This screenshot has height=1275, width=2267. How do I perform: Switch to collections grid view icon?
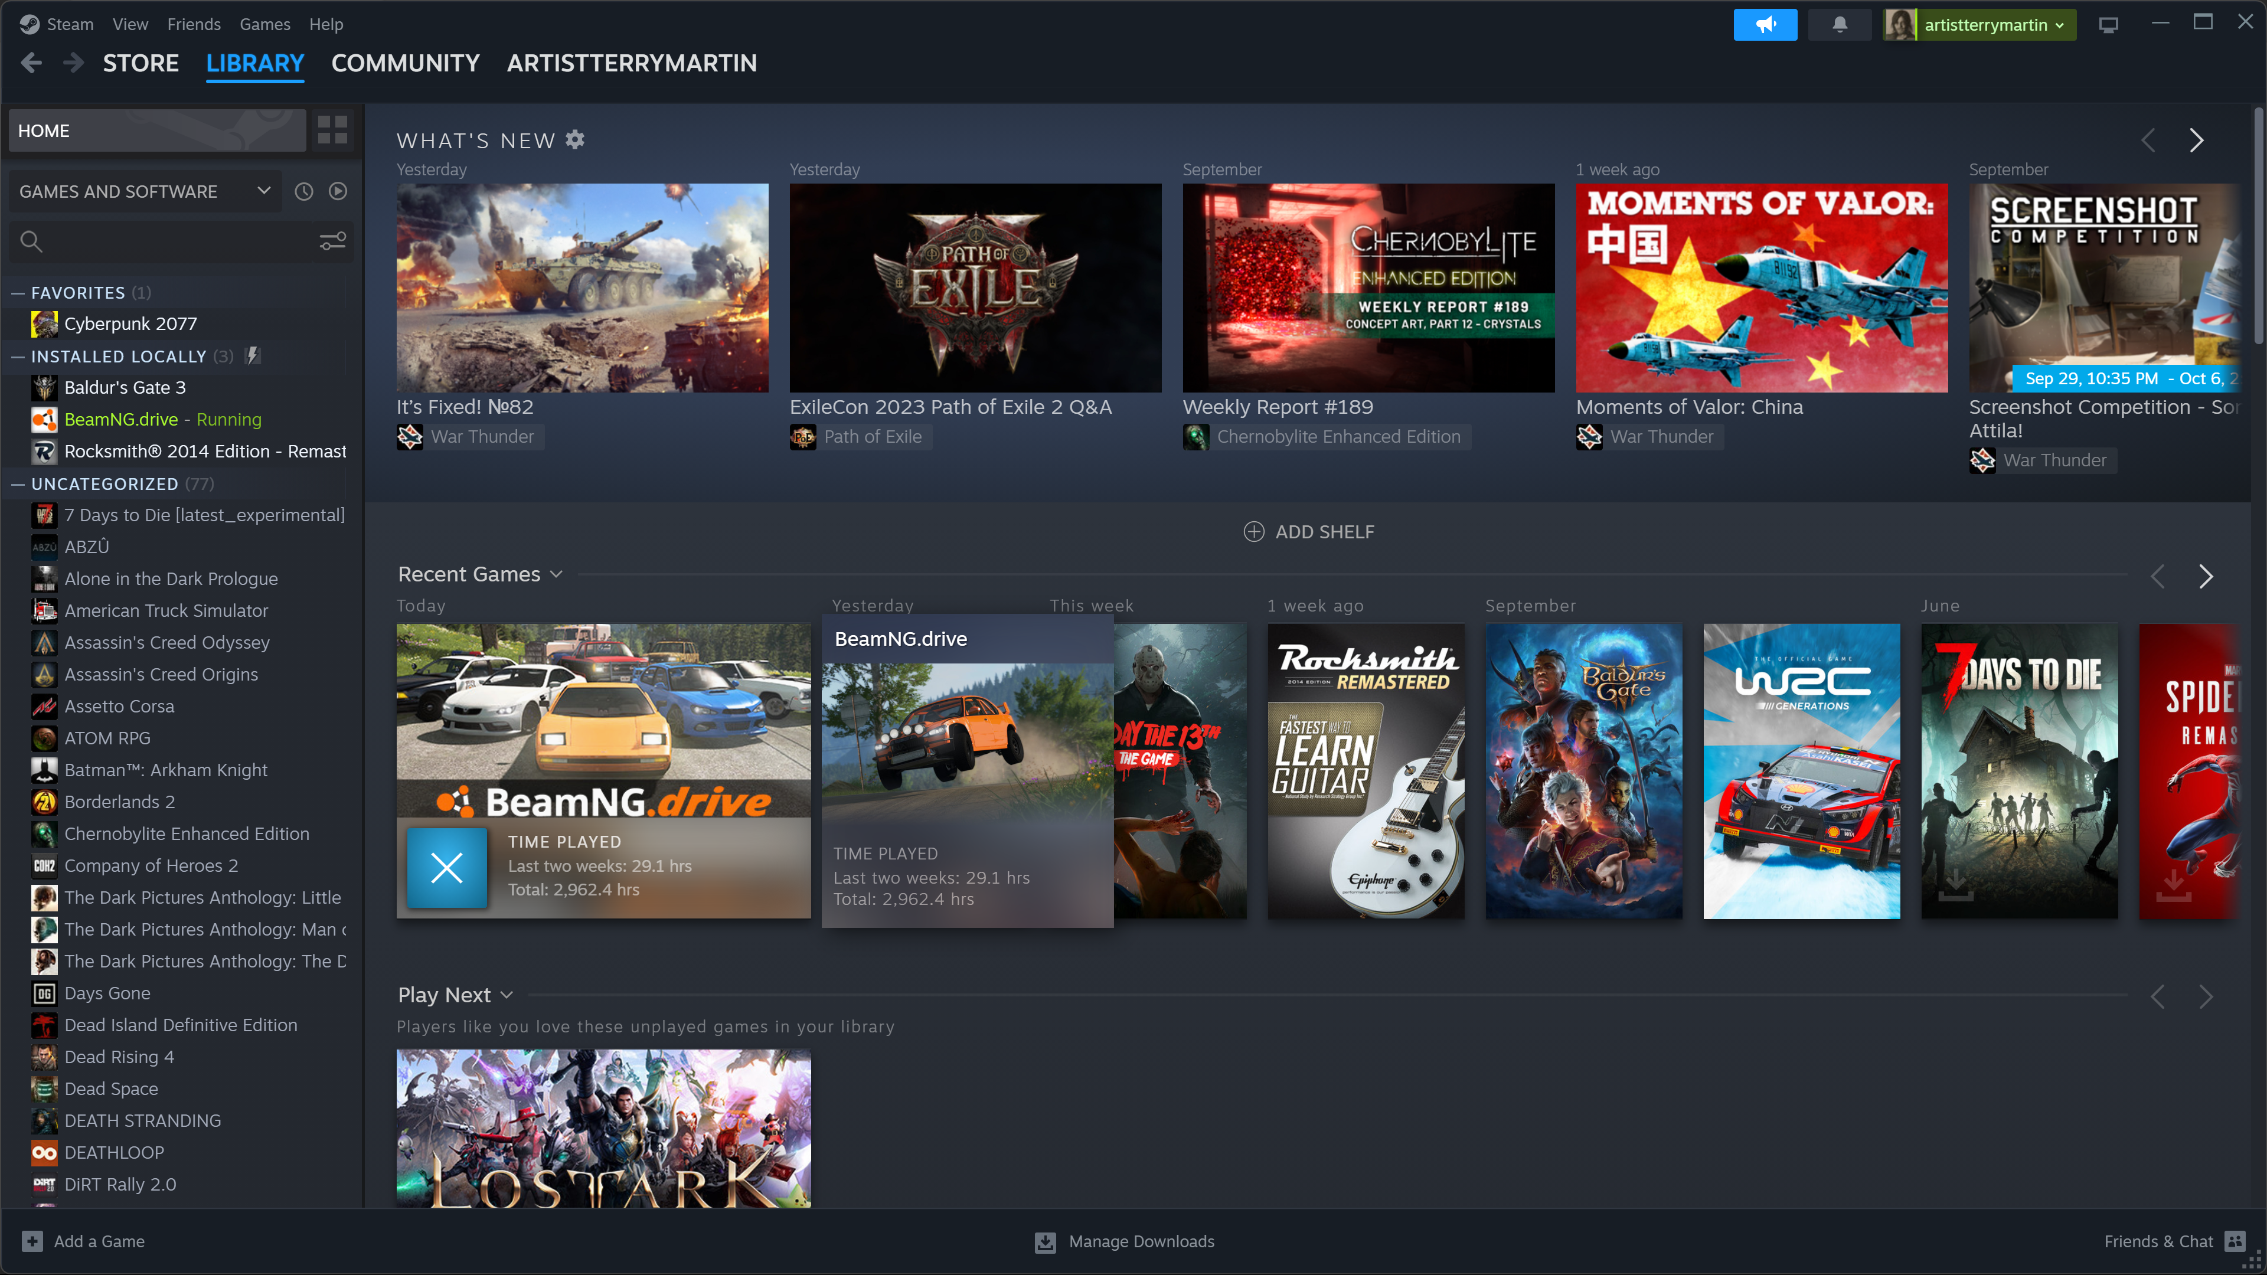coord(332,130)
